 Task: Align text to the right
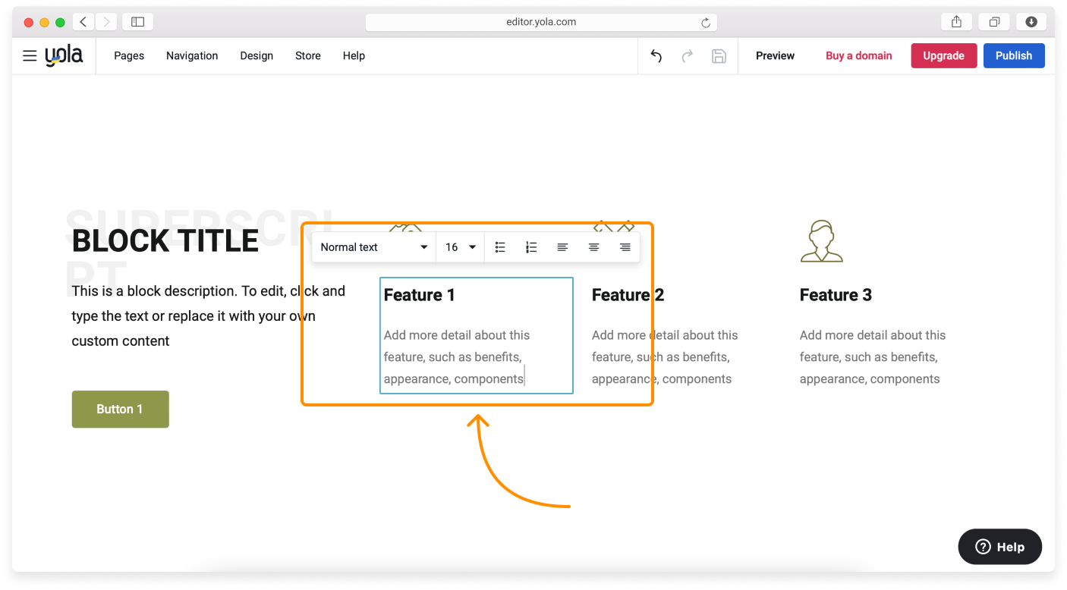pos(625,247)
